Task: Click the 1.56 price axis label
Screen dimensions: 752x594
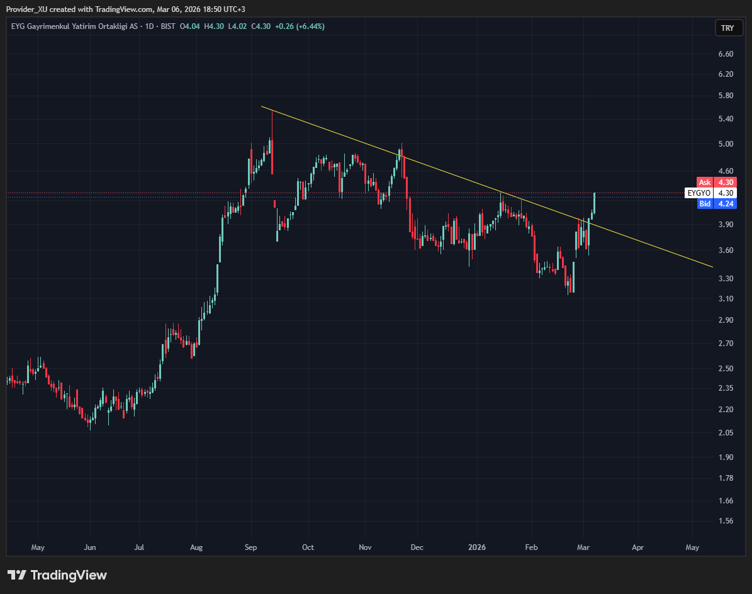Action: pyautogui.click(x=726, y=520)
